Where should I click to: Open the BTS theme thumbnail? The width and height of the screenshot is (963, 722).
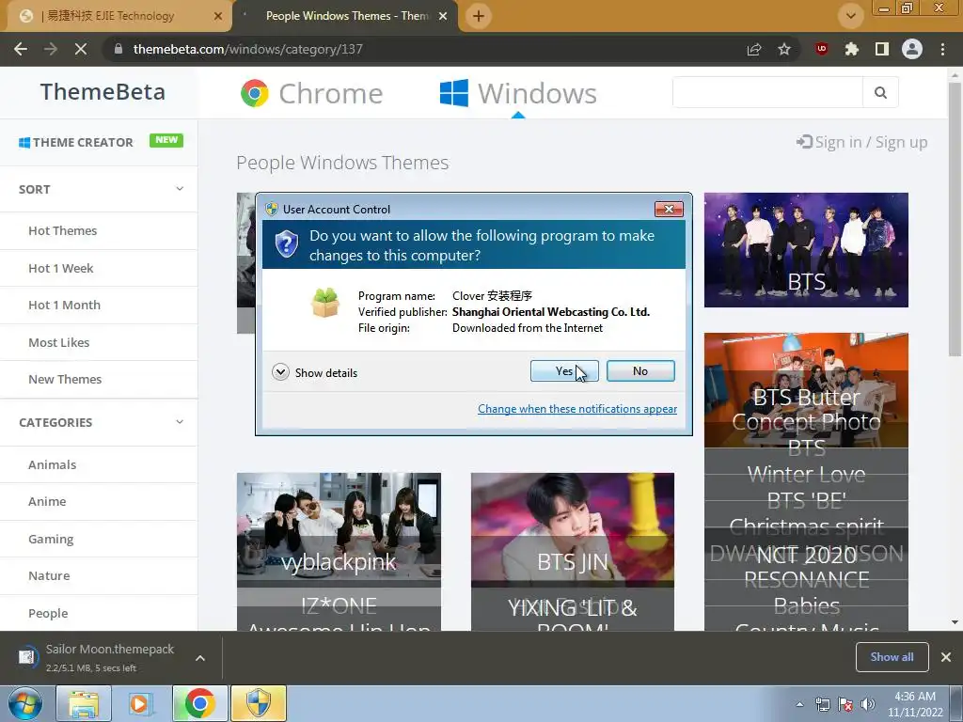pyautogui.click(x=806, y=250)
